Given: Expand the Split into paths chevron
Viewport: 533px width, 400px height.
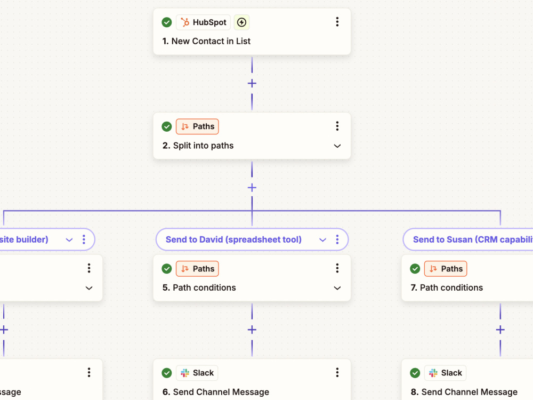Looking at the screenshot, I should [337, 146].
